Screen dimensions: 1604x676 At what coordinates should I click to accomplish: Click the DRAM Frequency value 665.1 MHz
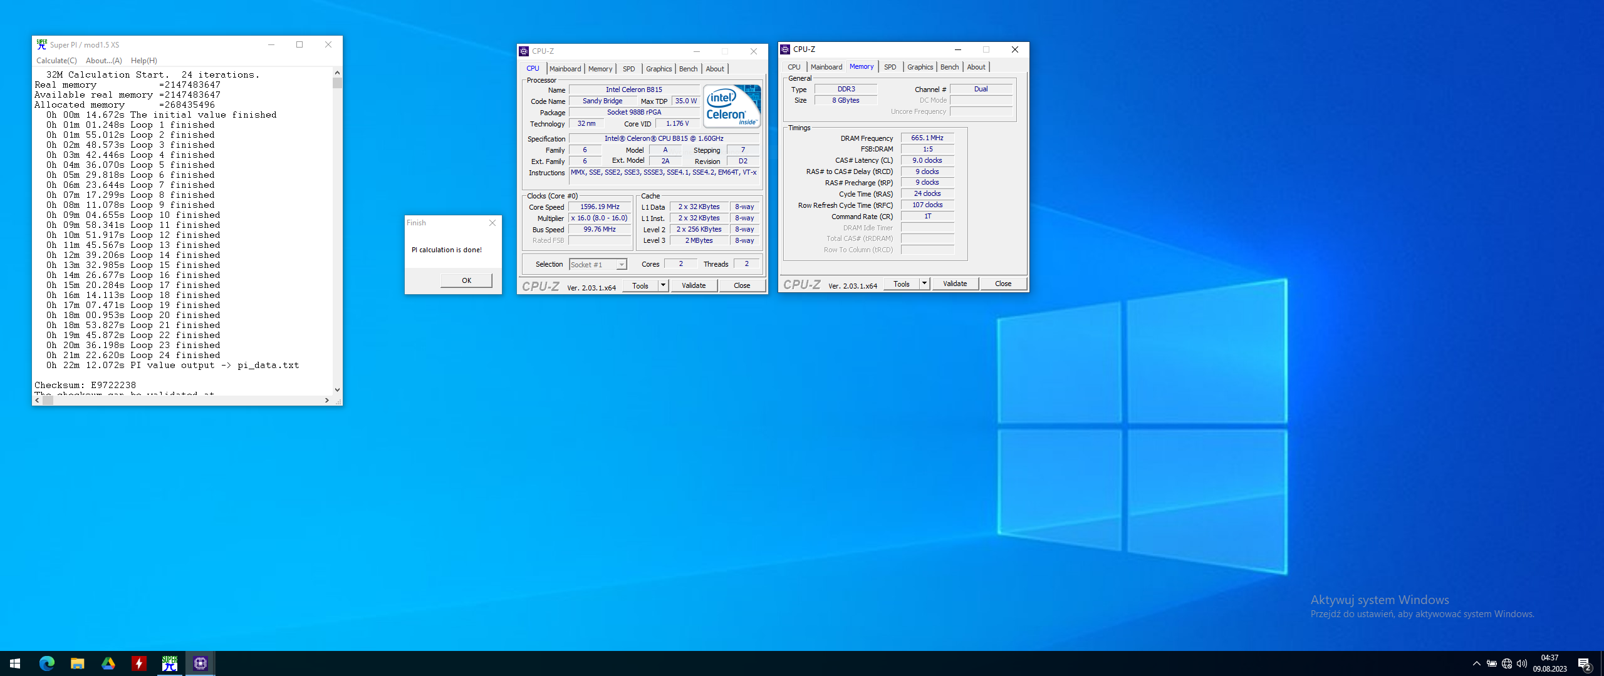pos(927,138)
